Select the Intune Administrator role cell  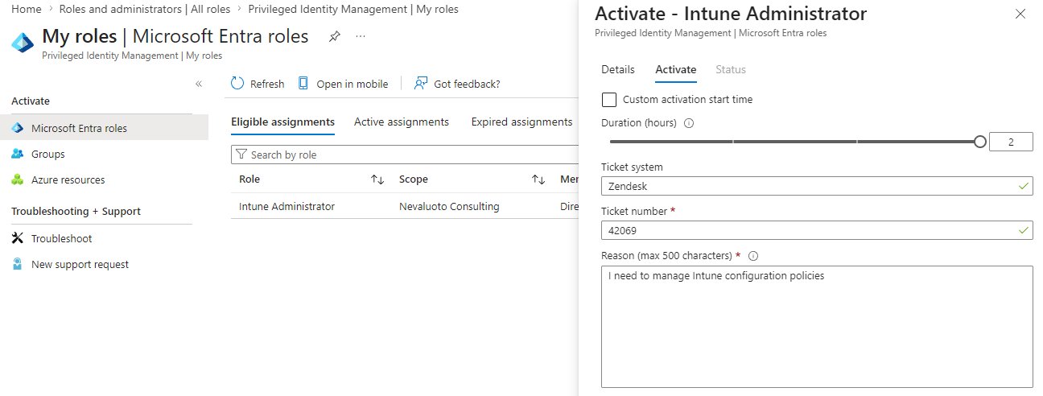(x=287, y=206)
